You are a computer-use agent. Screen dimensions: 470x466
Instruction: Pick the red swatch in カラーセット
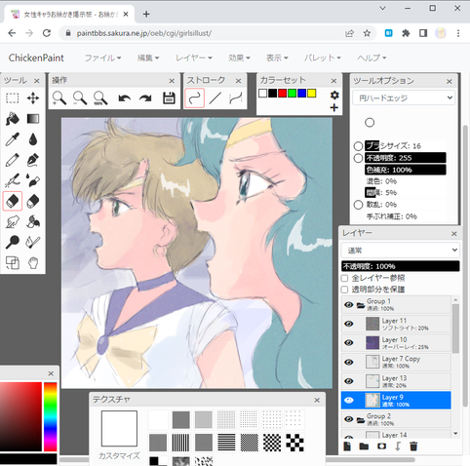click(283, 94)
